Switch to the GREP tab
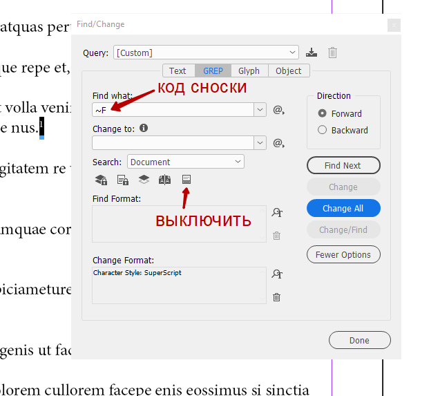 pos(213,70)
